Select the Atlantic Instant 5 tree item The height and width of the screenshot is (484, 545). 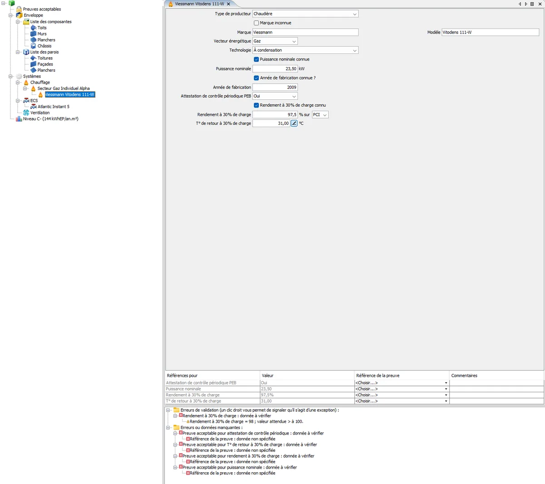click(54, 107)
